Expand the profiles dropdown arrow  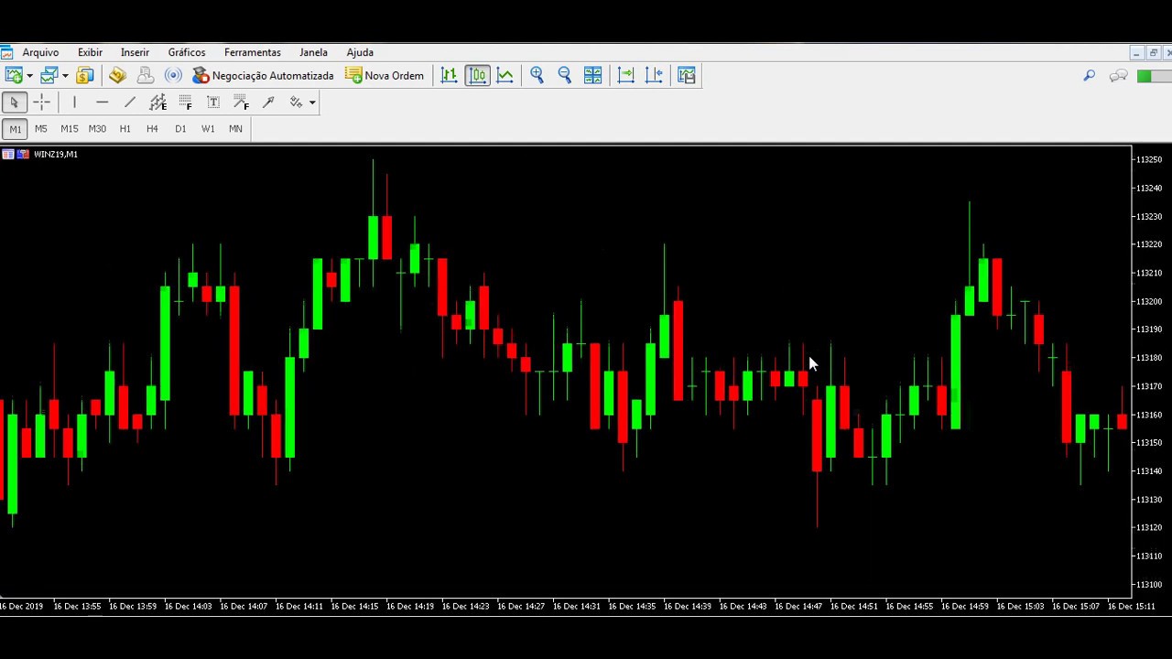65,76
